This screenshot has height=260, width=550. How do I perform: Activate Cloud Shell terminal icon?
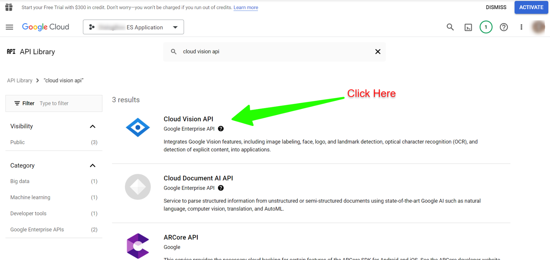click(468, 27)
